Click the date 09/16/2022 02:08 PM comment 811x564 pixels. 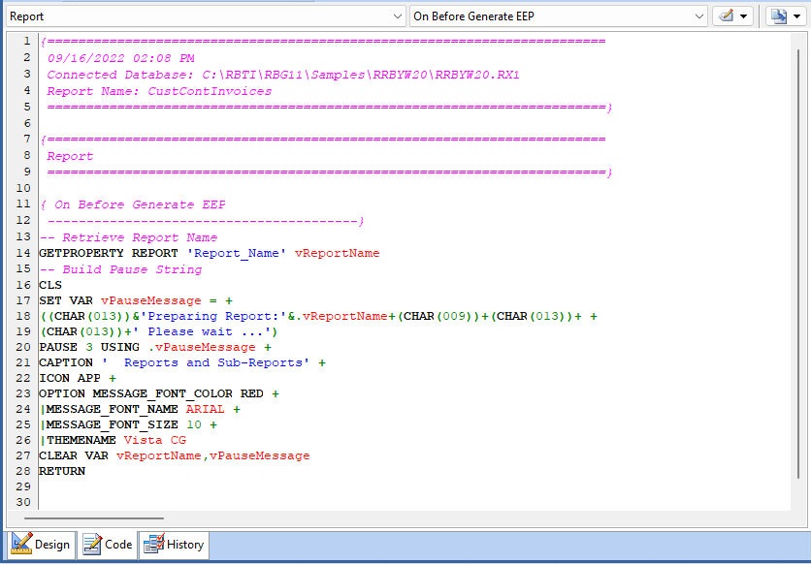pos(120,58)
